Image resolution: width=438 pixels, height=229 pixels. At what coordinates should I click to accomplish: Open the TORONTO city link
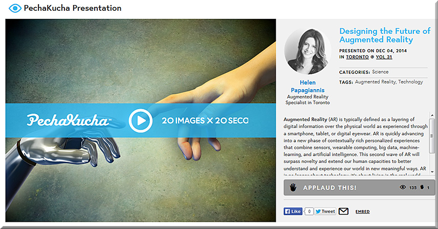[x=357, y=57]
